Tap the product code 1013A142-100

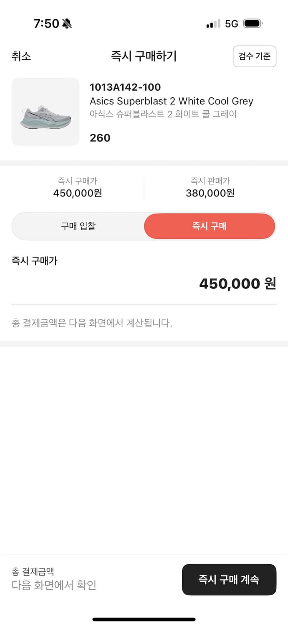(x=125, y=87)
